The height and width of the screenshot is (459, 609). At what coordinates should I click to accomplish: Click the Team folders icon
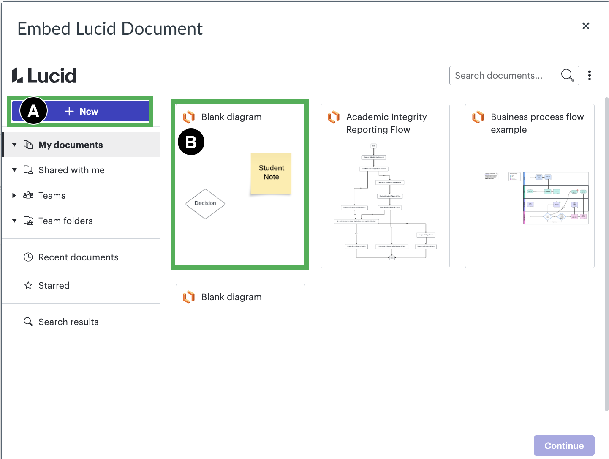pos(28,221)
